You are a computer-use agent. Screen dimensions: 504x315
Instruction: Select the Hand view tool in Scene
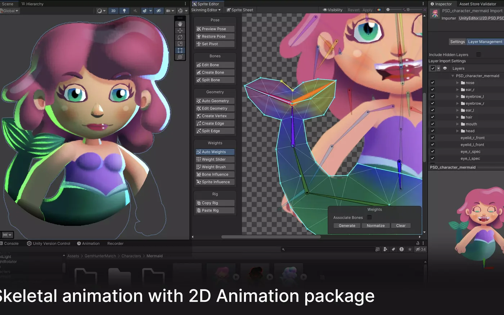(x=180, y=24)
